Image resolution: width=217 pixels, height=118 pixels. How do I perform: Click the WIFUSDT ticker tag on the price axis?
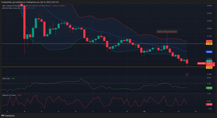coord(202,63)
